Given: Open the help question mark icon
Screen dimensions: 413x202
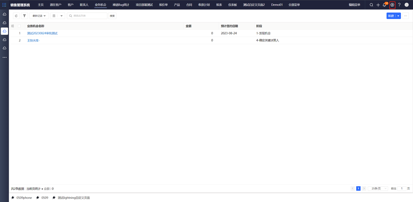Looking at the screenshot, I should coord(399,5).
